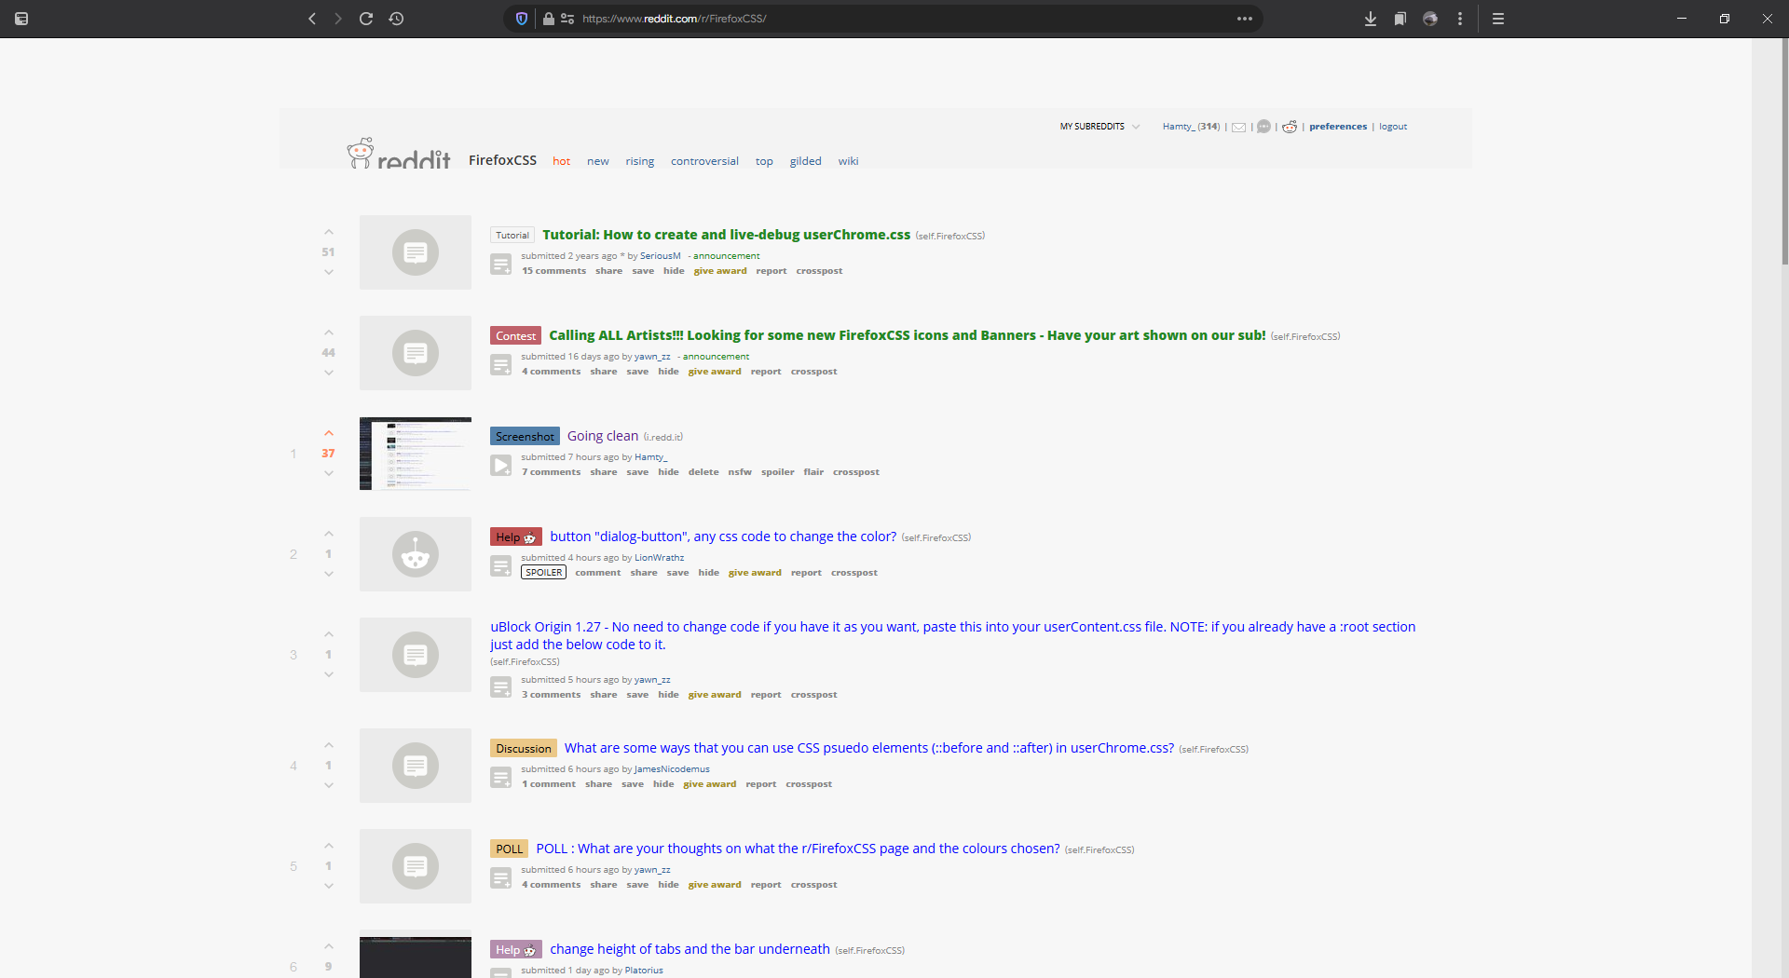The height and width of the screenshot is (978, 1789).
Task: Switch to the controversial tab
Action: [704, 161]
